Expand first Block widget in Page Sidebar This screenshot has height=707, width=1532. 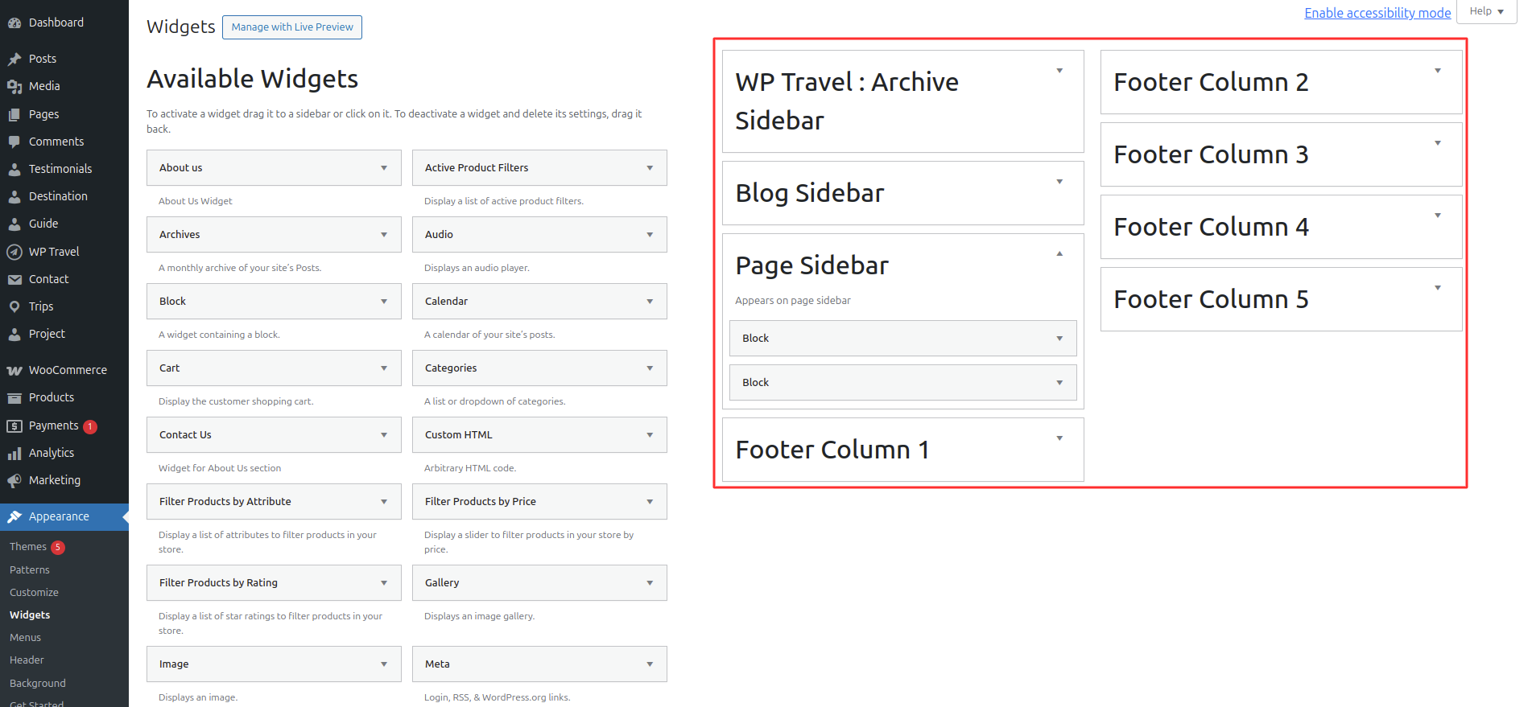[x=1059, y=339]
